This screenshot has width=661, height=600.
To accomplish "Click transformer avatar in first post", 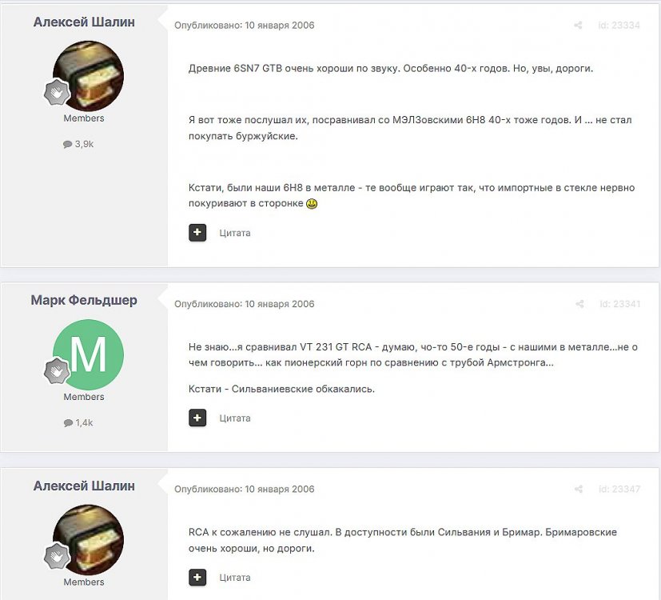I will [x=89, y=76].
